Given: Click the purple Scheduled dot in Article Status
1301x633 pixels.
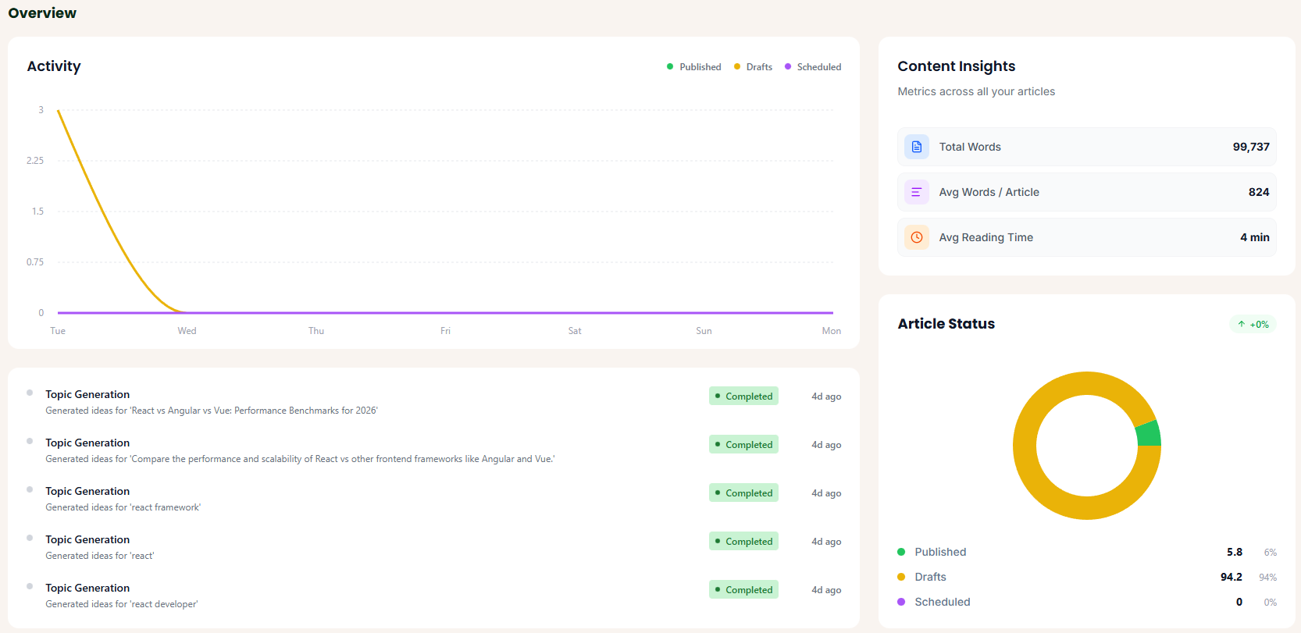Looking at the screenshot, I should (x=901, y=602).
